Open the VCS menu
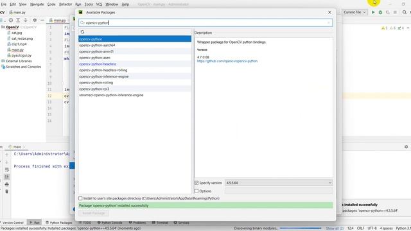This screenshot has height=231, width=411. click(99, 4)
